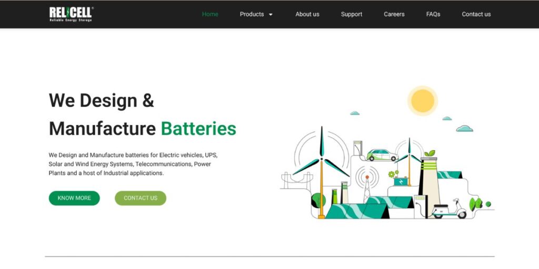
Task: Navigate to Contact us in navbar
Action: tap(476, 14)
